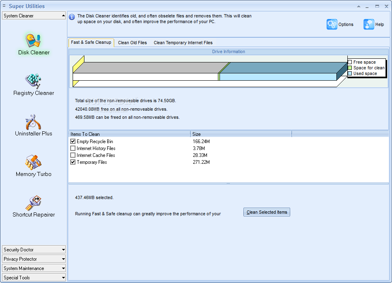Screen dimensions: 392x283
Task: Click the Drive Information header bar
Action: coord(228,52)
